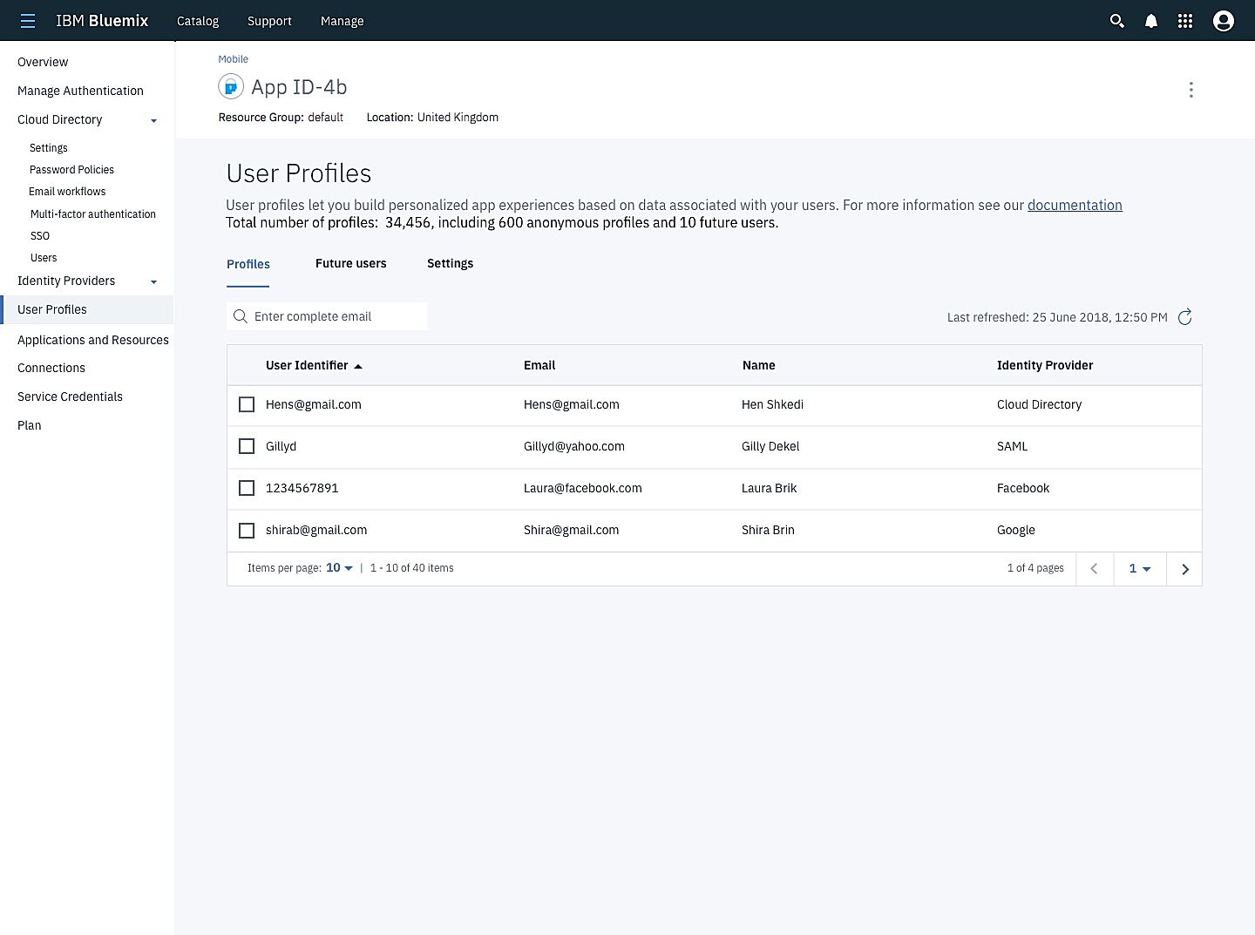Collapse the Identity Providers section
1255x935 pixels.
click(153, 281)
